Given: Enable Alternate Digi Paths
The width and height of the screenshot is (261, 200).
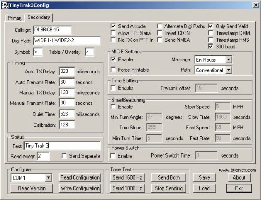Looking at the screenshot, I should (159, 26).
